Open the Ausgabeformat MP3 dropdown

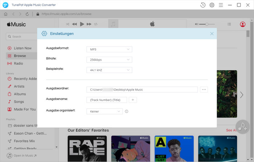(x=109, y=49)
